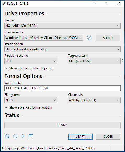
Task: Expand Show advanced format options
Action: coord(29,107)
